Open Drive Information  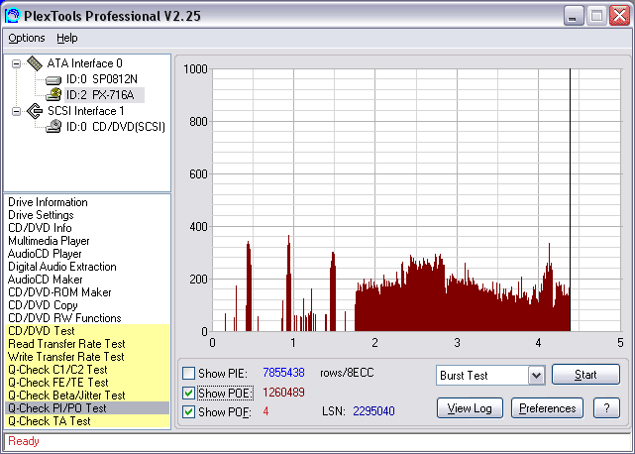[x=48, y=202]
